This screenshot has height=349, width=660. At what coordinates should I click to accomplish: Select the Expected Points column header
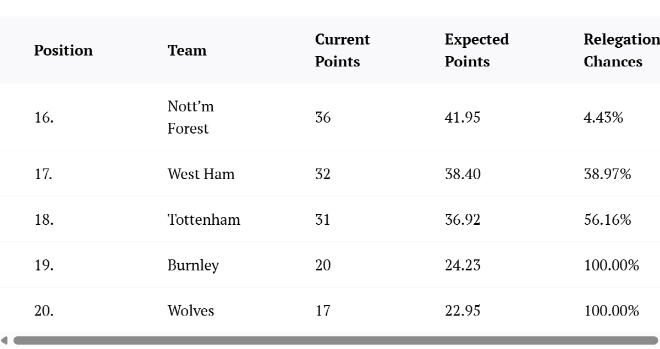(x=476, y=51)
